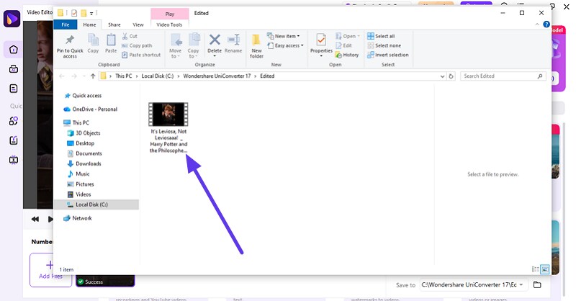The image size is (576, 301).
Task: Open Downloads in navigation tree
Action: tap(84, 164)
